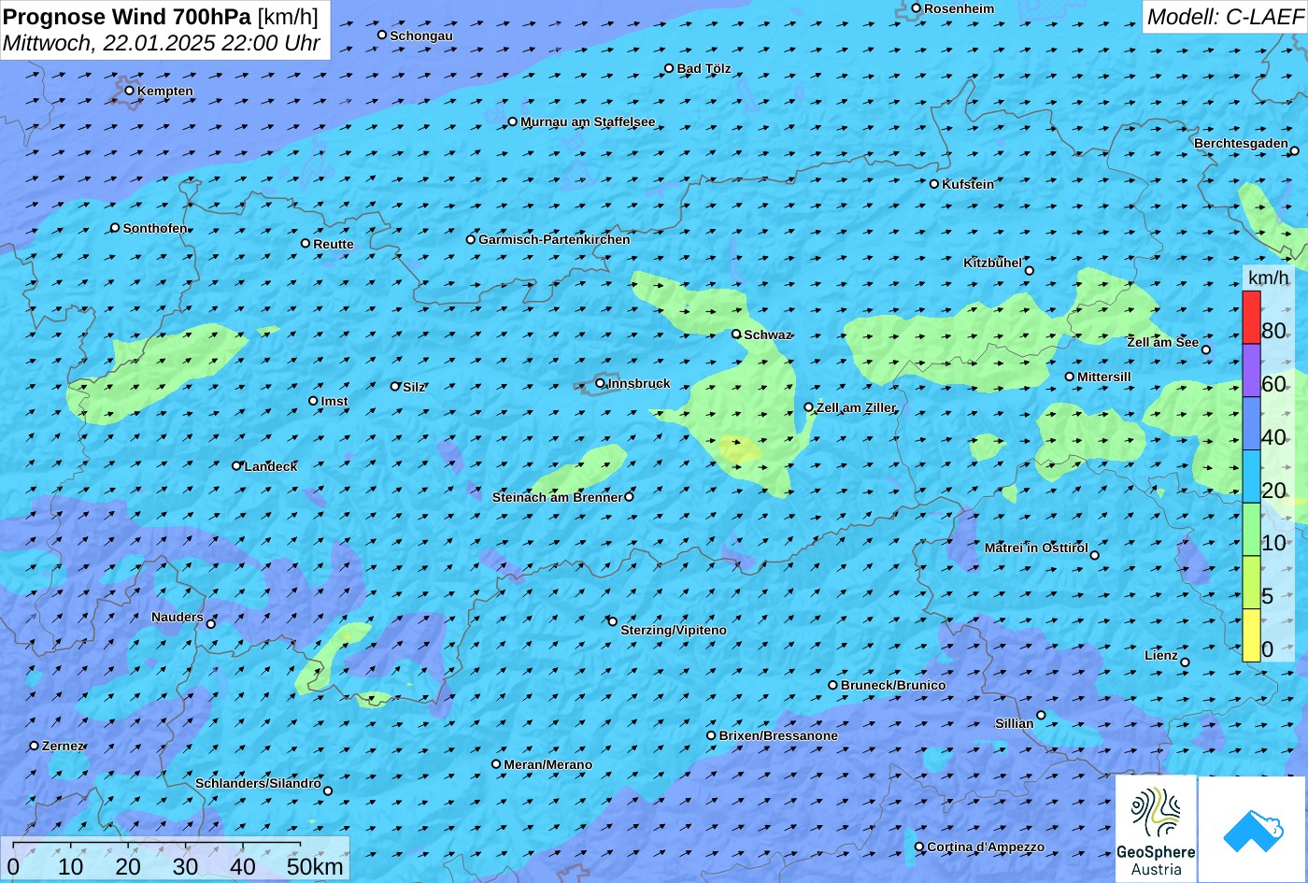Viewport: 1308px width, 883px height.
Task: Click the yellow 0 km/h legend swatch
Action: pos(1251,635)
